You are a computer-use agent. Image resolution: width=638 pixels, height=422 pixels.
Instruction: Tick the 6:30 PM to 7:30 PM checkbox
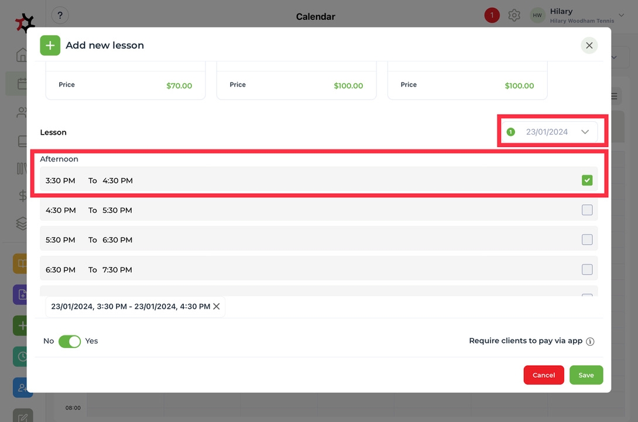point(587,270)
